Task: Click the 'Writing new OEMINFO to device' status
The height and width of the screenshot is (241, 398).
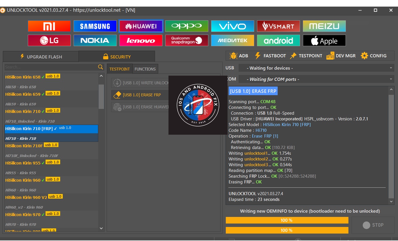Action: pos(310,211)
